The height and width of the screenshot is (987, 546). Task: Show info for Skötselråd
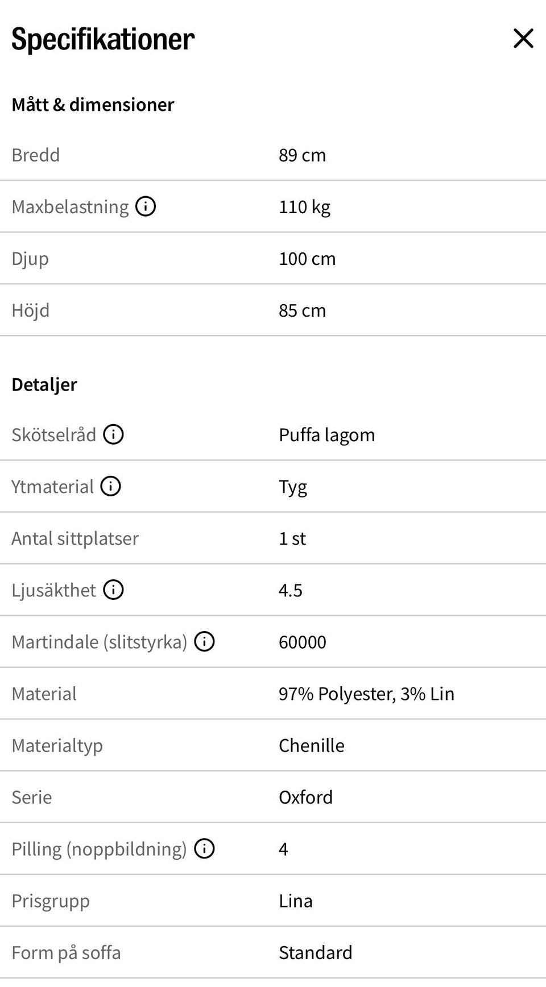[113, 434]
